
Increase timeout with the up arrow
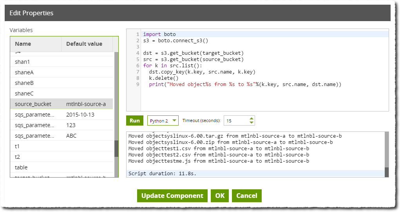coord(252,118)
